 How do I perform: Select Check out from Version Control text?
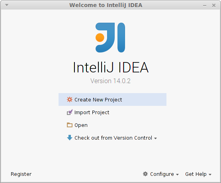click(x=113, y=138)
